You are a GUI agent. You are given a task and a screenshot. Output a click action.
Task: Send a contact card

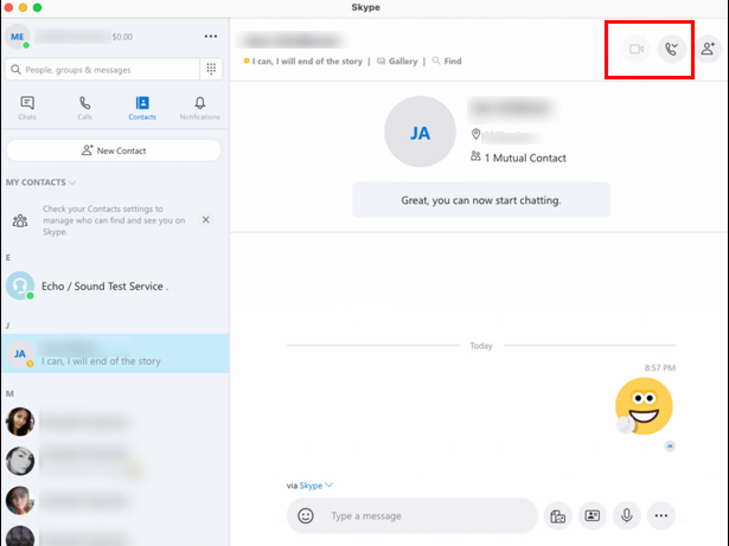[x=592, y=515]
